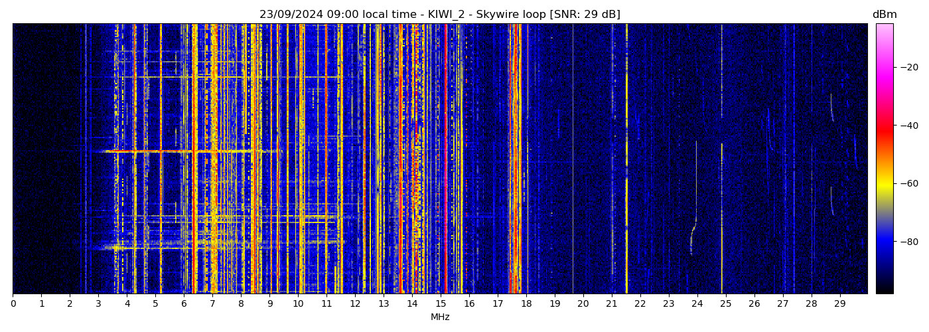Click the -40 tick label on the colorbar
The height and width of the screenshot is (332, 929).
(909, 125)
